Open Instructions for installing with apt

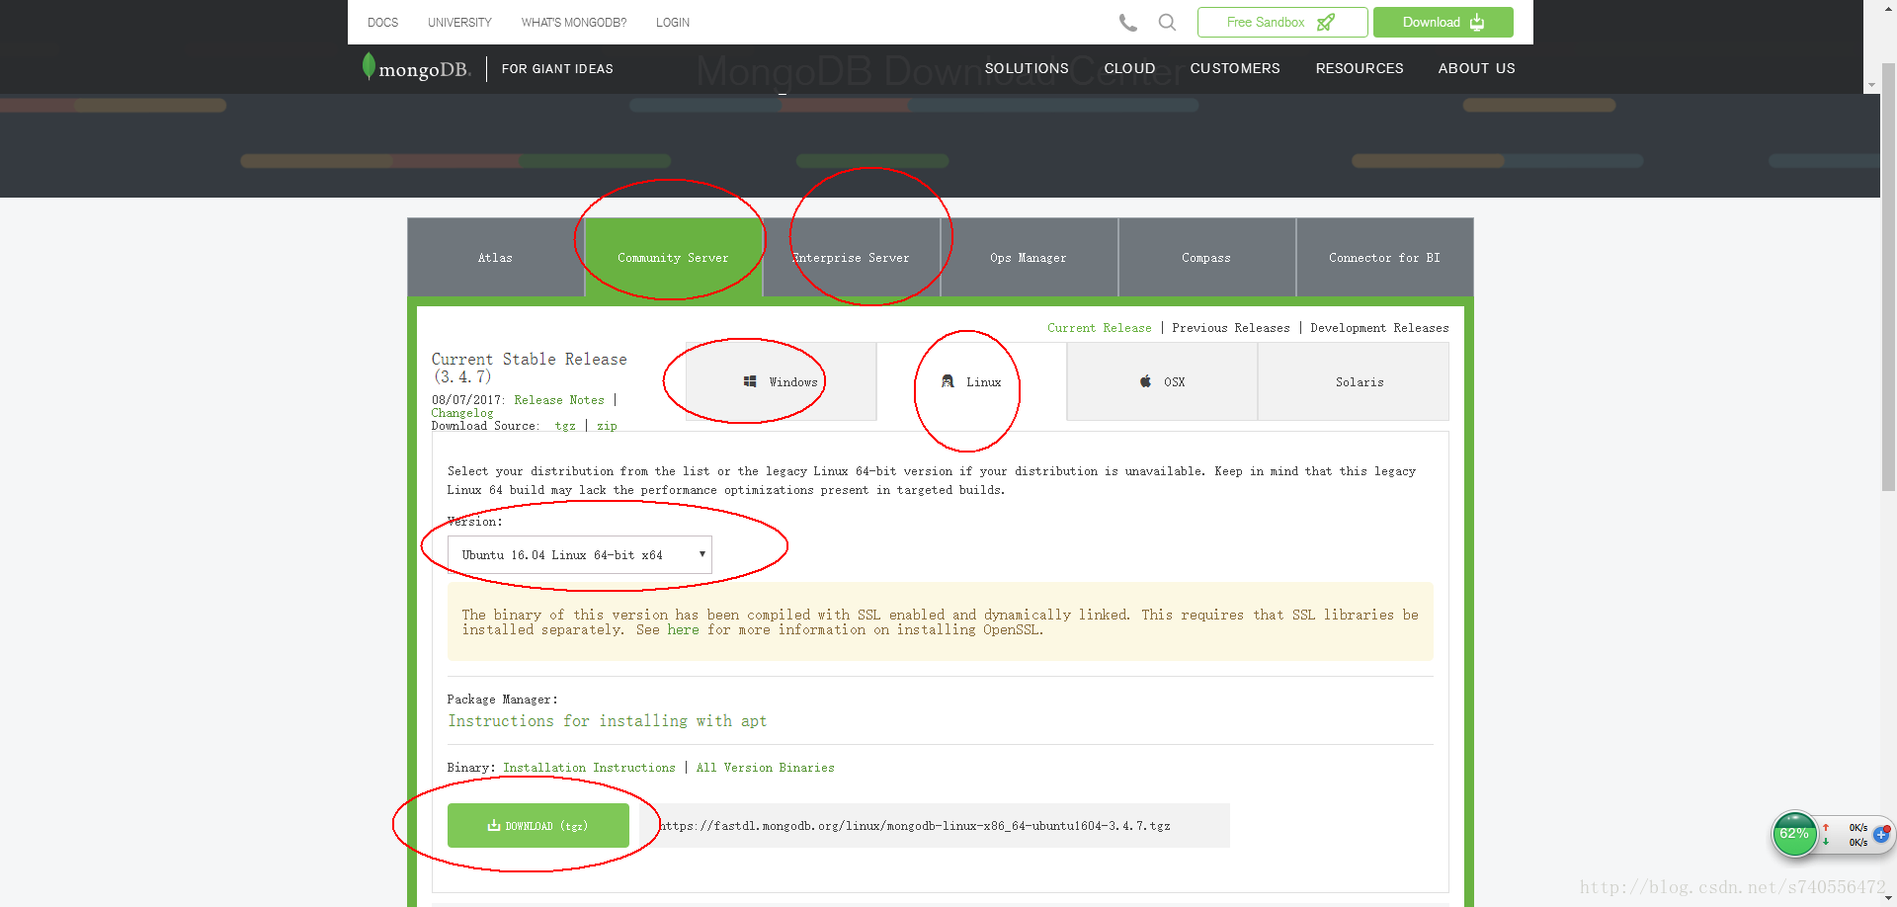pyautogui.click(x=608, y=721)
